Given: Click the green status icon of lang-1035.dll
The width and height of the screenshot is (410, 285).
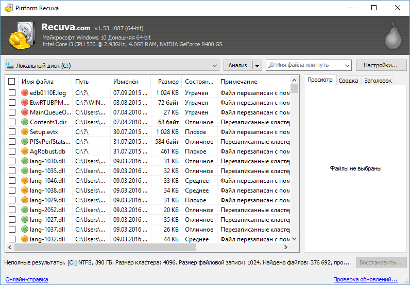Looking at the screenshot, I should (25, 171).
